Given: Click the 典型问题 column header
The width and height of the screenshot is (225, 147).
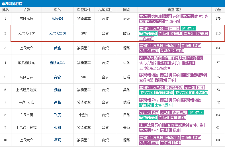Looking at the screenshot, I should [175, 10].
